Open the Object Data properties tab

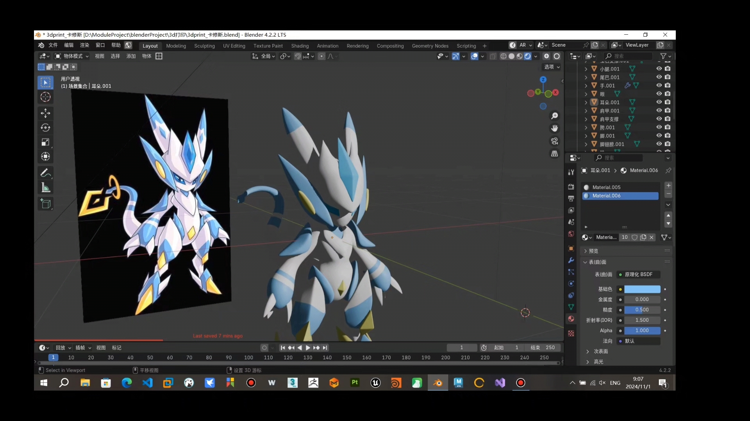click(571, 307)
